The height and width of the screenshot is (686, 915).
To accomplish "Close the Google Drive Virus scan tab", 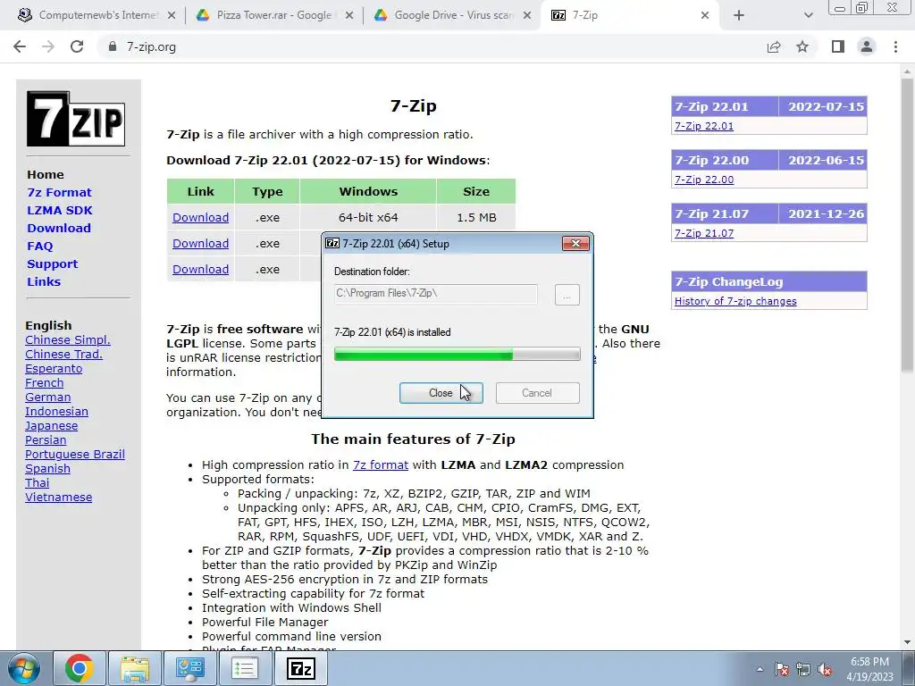I will pos(527,16).
